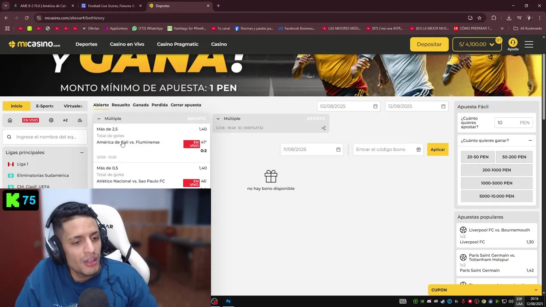546x307 pixels.
Task: Reload the page with refresh icon
Action: coord(26,18)
